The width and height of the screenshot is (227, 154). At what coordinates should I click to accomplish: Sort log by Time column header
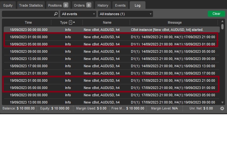[x=28, y=22]
